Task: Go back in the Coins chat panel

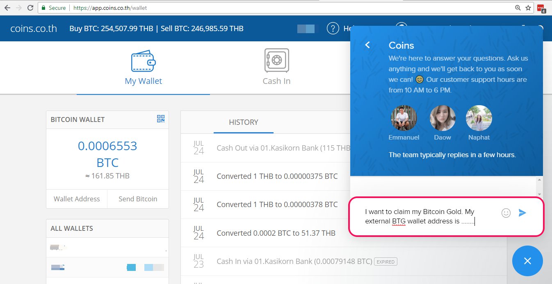Action: pos(367,45)
